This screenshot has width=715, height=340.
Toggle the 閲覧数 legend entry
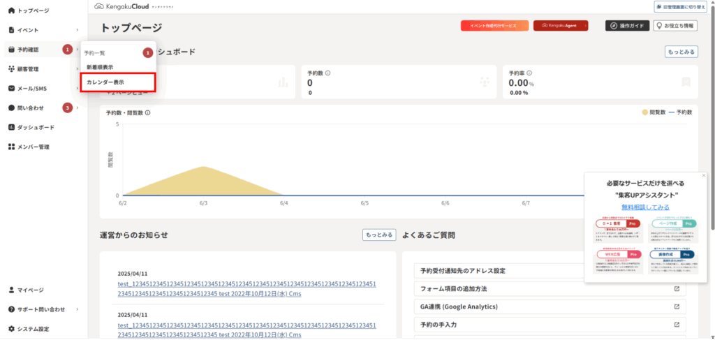point(654,112)
